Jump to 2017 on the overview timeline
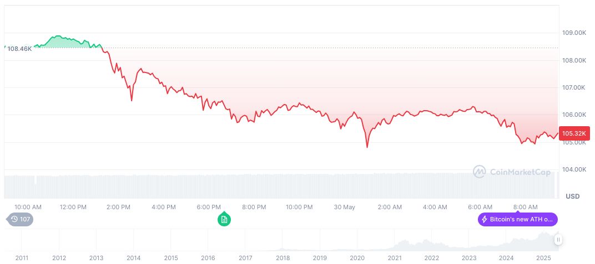The height and width of the screenshot is (264, 595). pos(245,258)
